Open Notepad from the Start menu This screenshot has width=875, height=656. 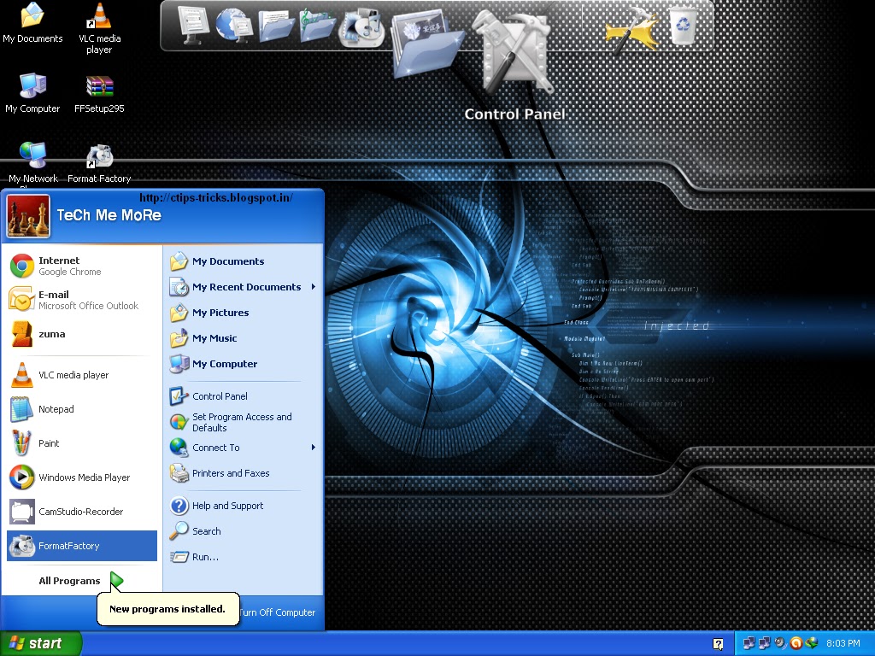82,409
